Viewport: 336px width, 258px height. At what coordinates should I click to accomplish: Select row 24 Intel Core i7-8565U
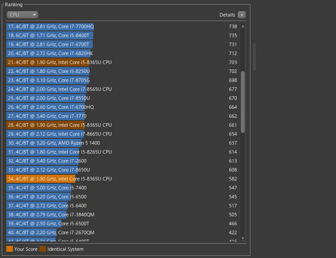[123, 89]
